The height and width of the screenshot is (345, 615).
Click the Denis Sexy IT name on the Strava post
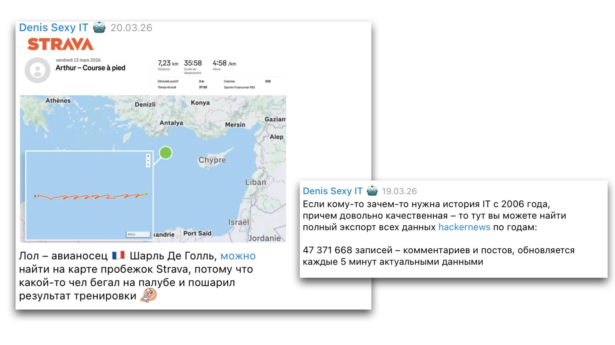pos(53,27)
